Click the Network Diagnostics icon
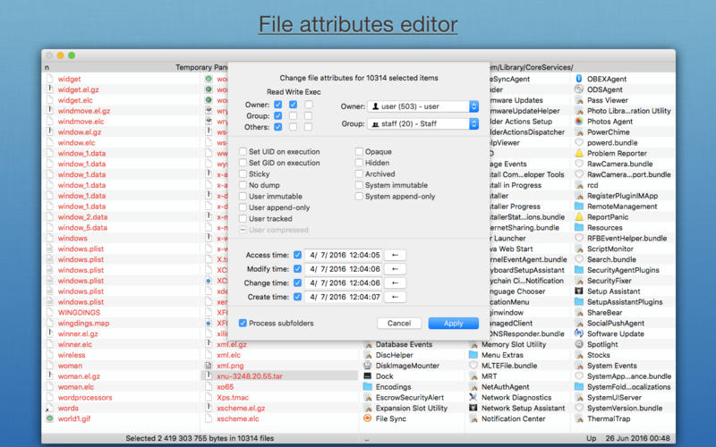Screen dimensions: 716x447 (473, 397)
